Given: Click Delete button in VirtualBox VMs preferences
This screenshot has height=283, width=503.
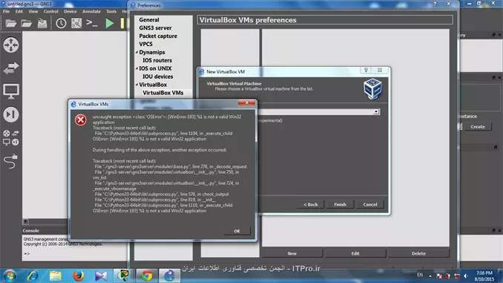Looking at the screenshot, I should 418,253.
